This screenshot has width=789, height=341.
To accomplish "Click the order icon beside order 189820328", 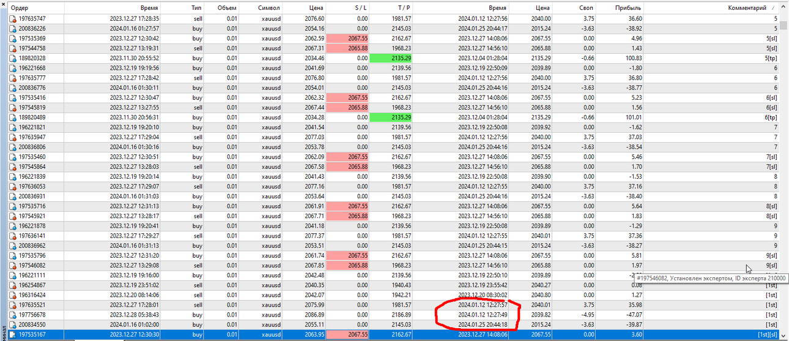I will coord(13,58).
